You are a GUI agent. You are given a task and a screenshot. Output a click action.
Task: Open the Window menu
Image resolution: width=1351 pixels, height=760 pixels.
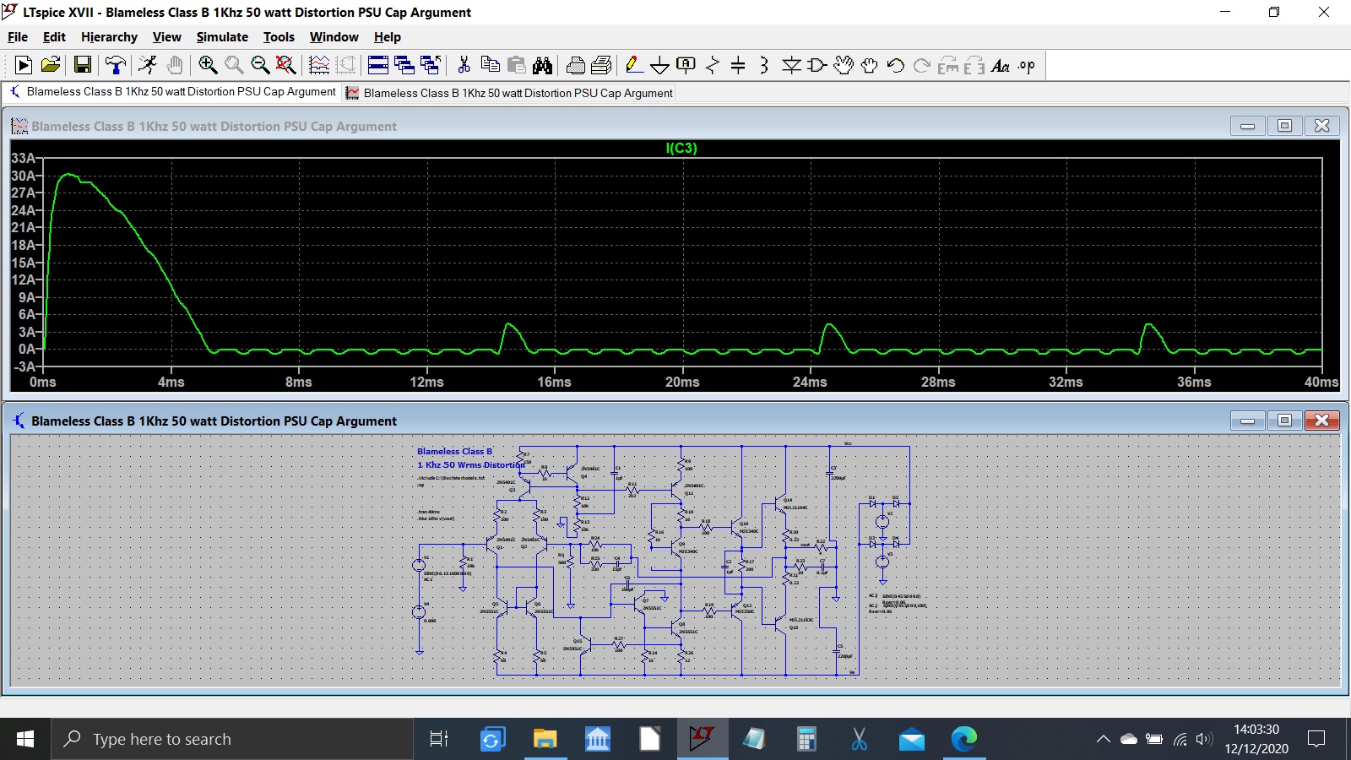334,37
